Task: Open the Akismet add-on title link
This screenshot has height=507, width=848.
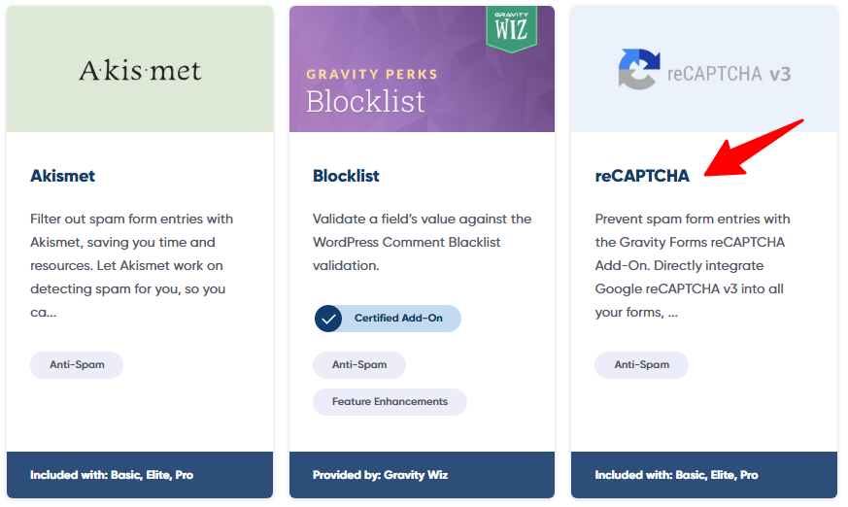Action: tap(63, 176)
